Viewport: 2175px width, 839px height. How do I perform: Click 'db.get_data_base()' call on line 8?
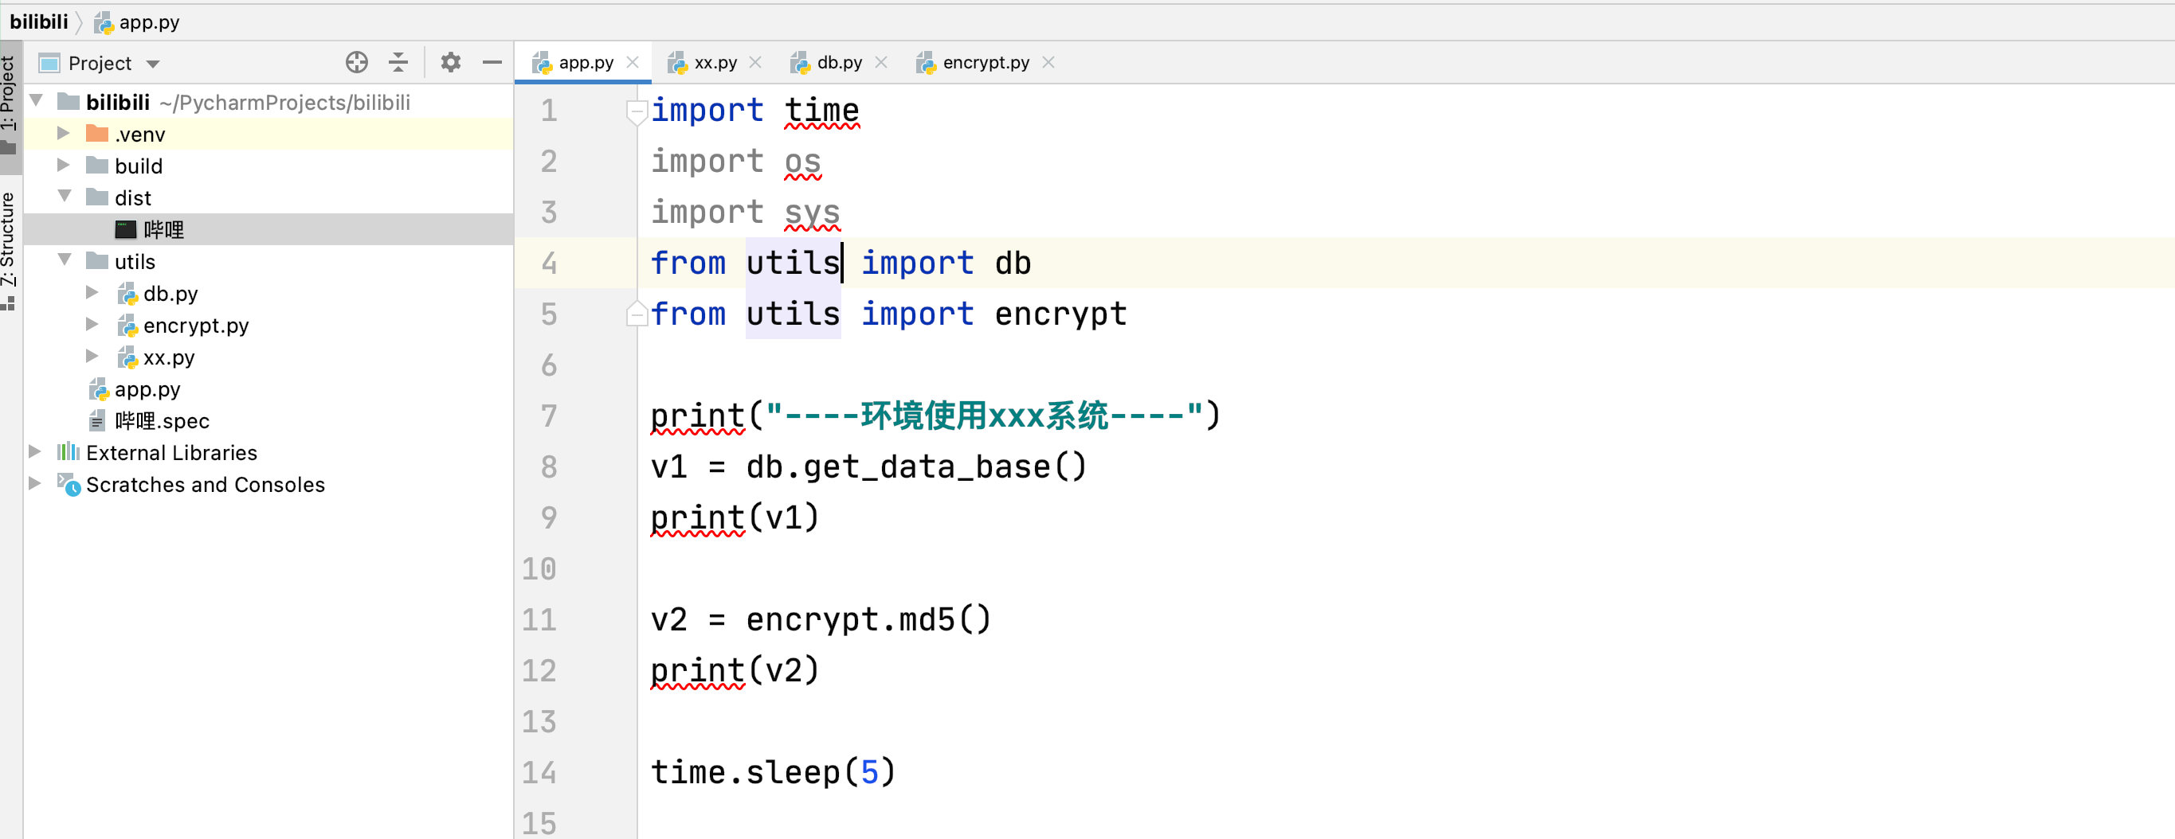pyautogui.click(x=916, y=466)
